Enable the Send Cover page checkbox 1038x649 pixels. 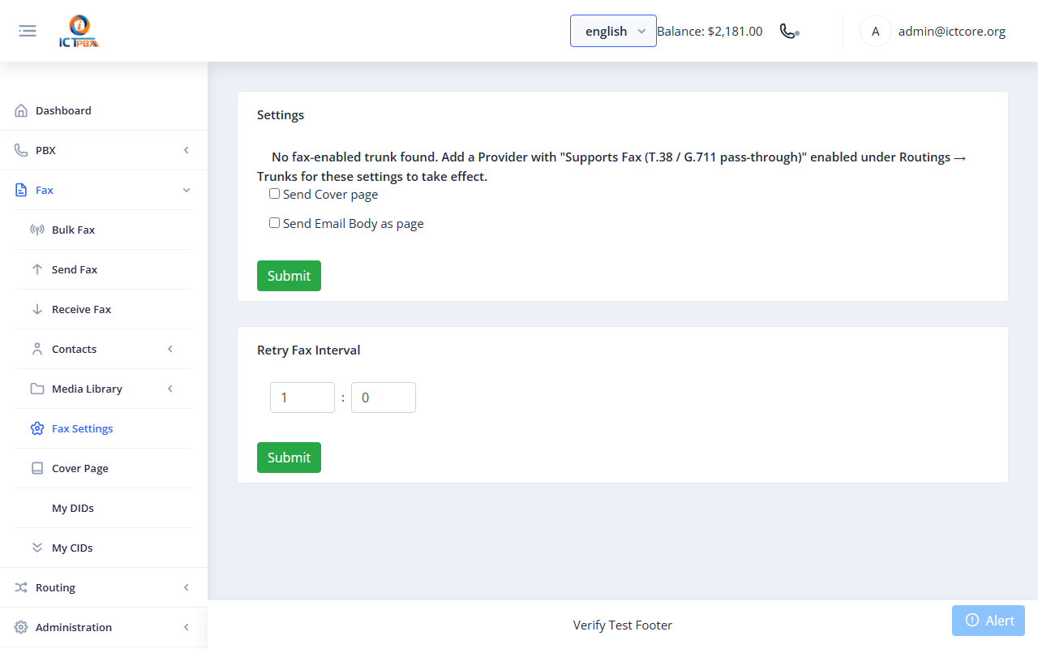tap(274, 194)
